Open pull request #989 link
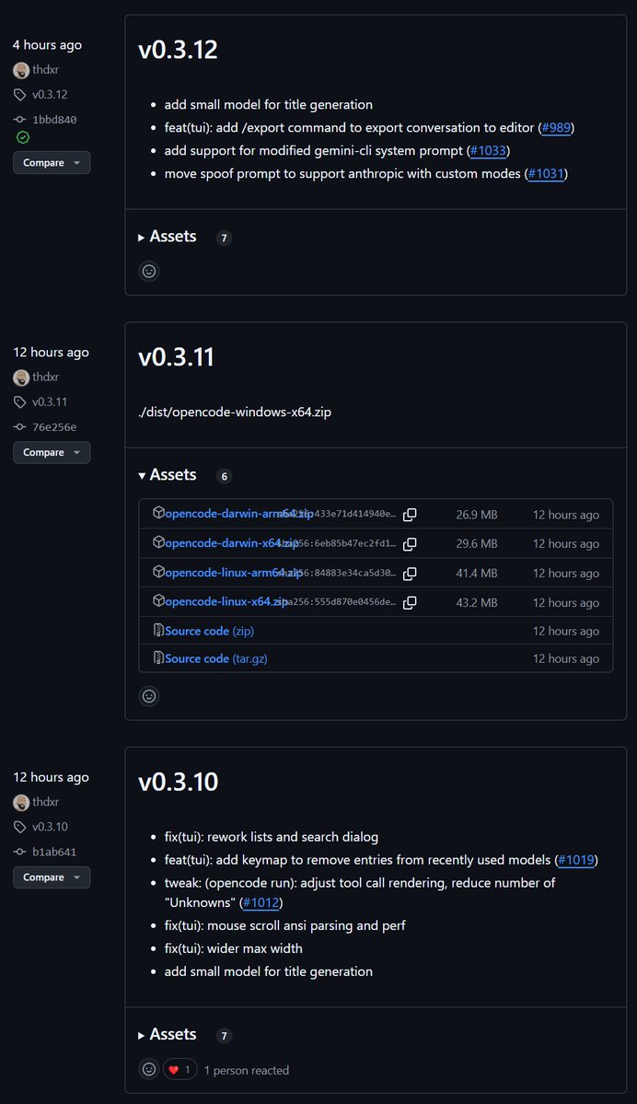The image size is (637, 1104). pos(556,128)
